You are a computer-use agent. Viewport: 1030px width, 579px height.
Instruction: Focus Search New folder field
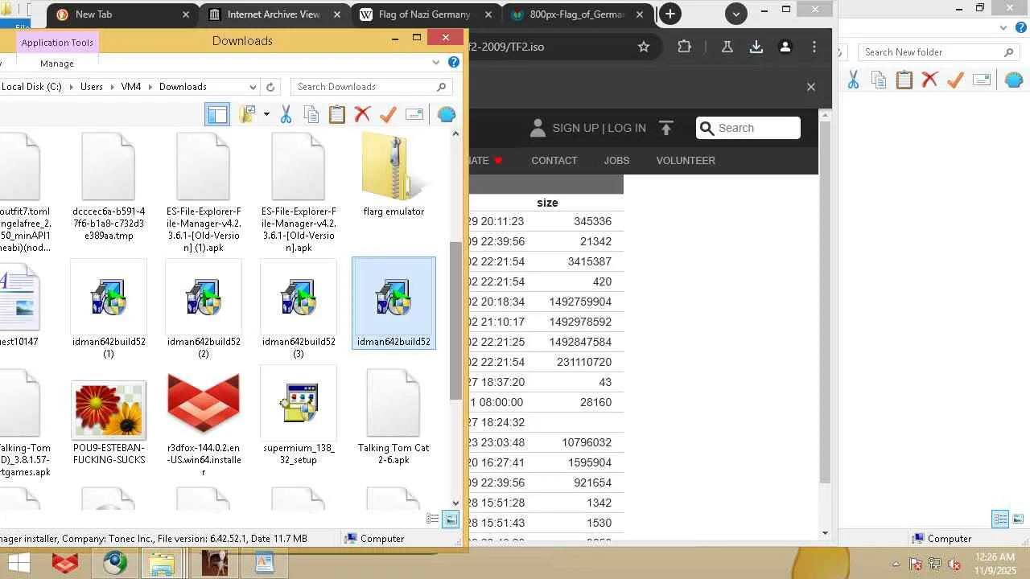(x=938, y=52)
